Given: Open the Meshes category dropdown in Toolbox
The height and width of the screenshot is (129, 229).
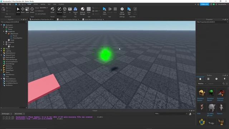Looking at the screenshot, I should tap(202, 83).
